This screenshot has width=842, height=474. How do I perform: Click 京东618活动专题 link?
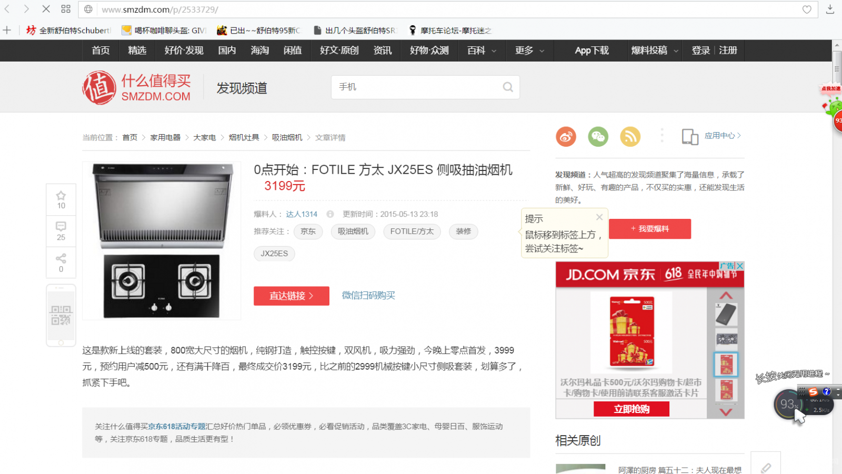click(x=177, y=427)
